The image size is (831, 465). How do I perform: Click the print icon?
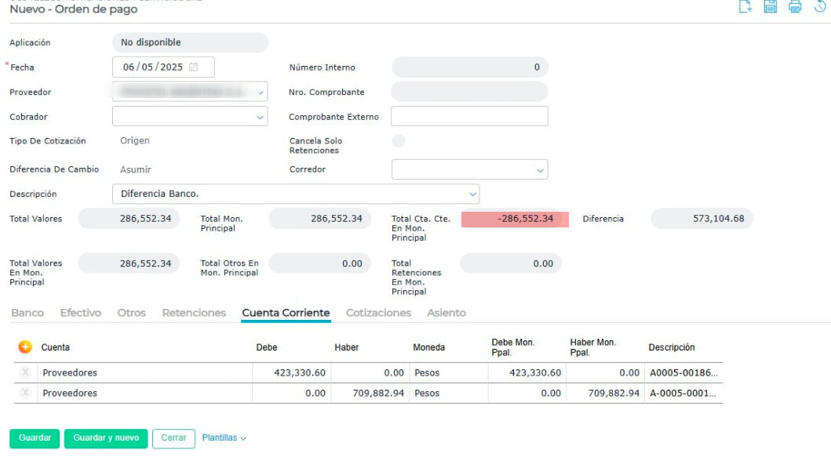click(795, 7)
